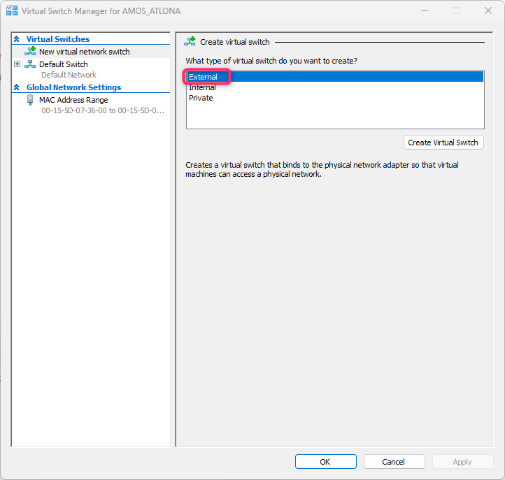Collapse the Virtual Switches section chevron

pyautogui.click(x=17, y=39)
